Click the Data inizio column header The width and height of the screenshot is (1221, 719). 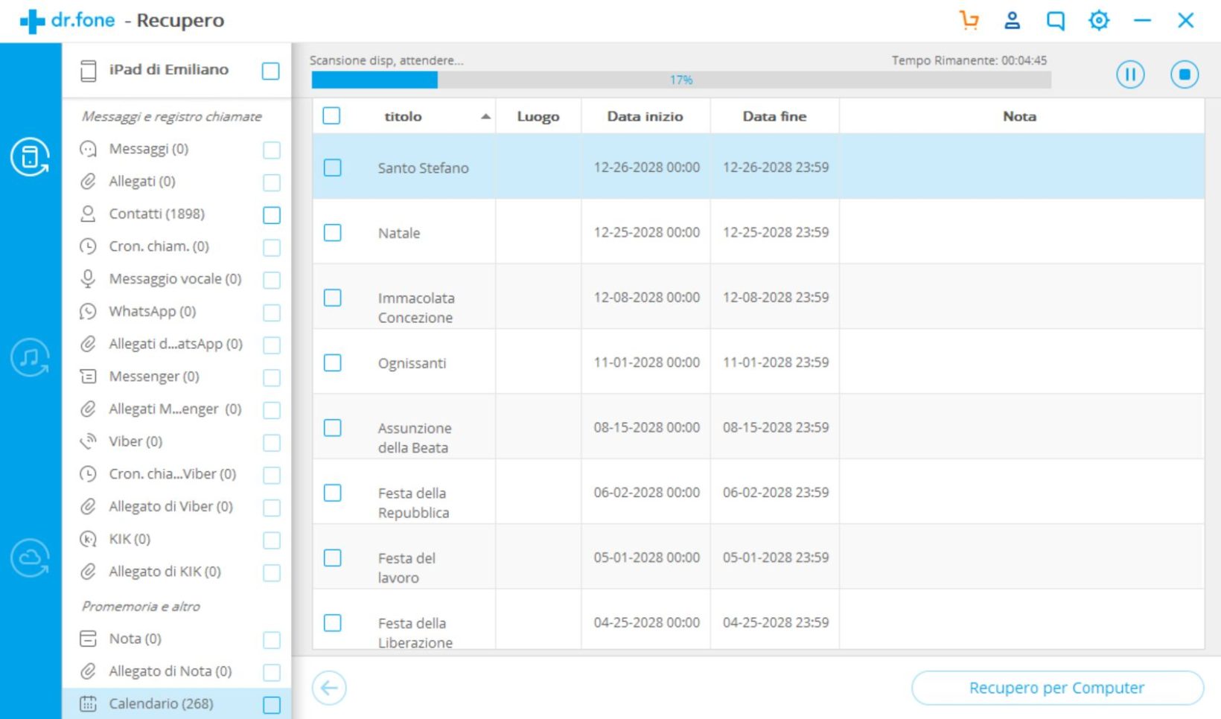645,116
